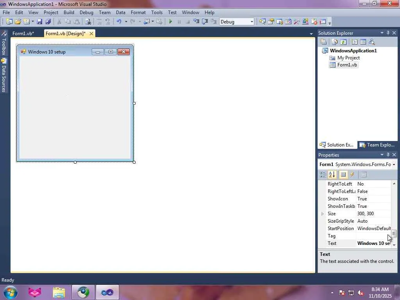
Task: Toggle Alphabetical sort in Properties
Action: click(332, 175)
